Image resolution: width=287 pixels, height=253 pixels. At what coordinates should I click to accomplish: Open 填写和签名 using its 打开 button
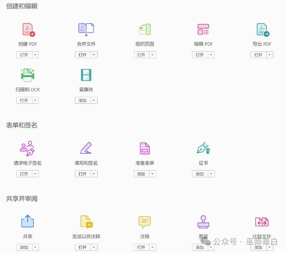point(83,174)
